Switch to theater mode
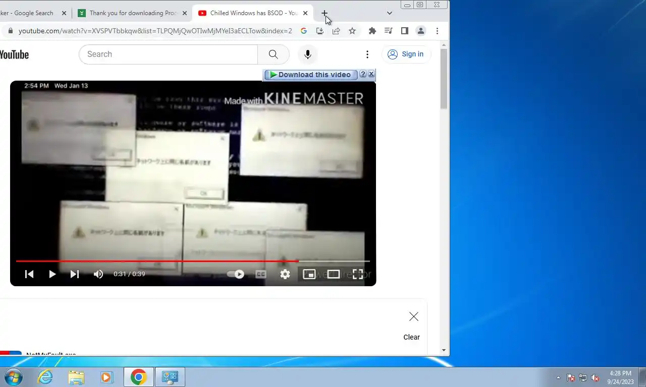 (334, 274)
